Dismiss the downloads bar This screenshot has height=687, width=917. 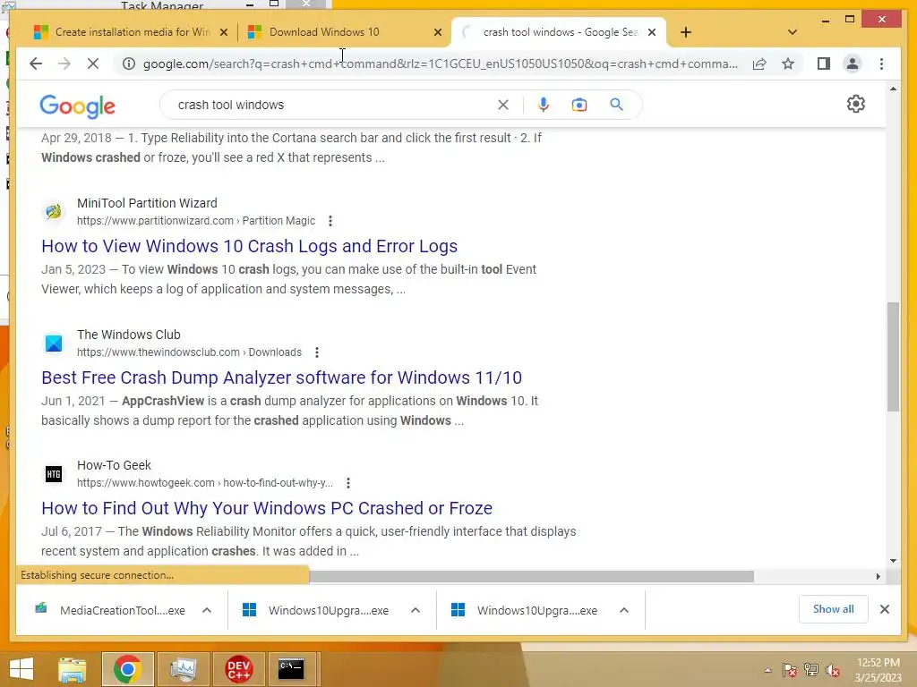pos(884,609)
